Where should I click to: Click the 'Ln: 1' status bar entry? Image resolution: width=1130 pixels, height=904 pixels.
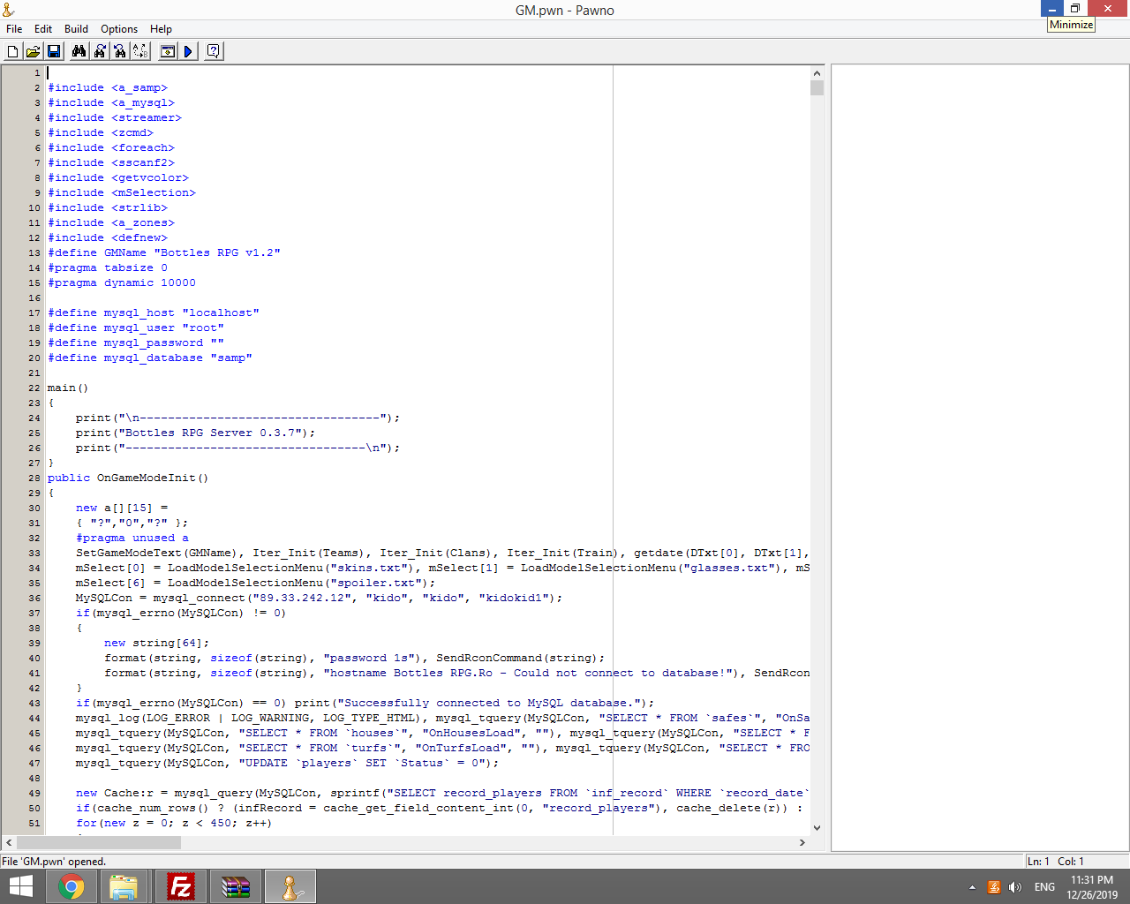(1039, 861)
